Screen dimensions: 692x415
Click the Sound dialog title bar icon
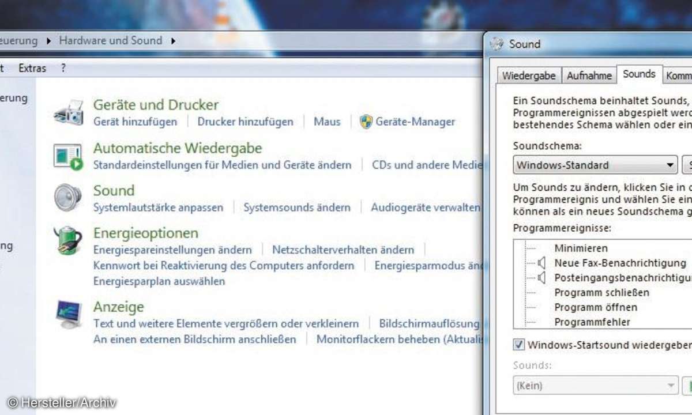(497, 44)
